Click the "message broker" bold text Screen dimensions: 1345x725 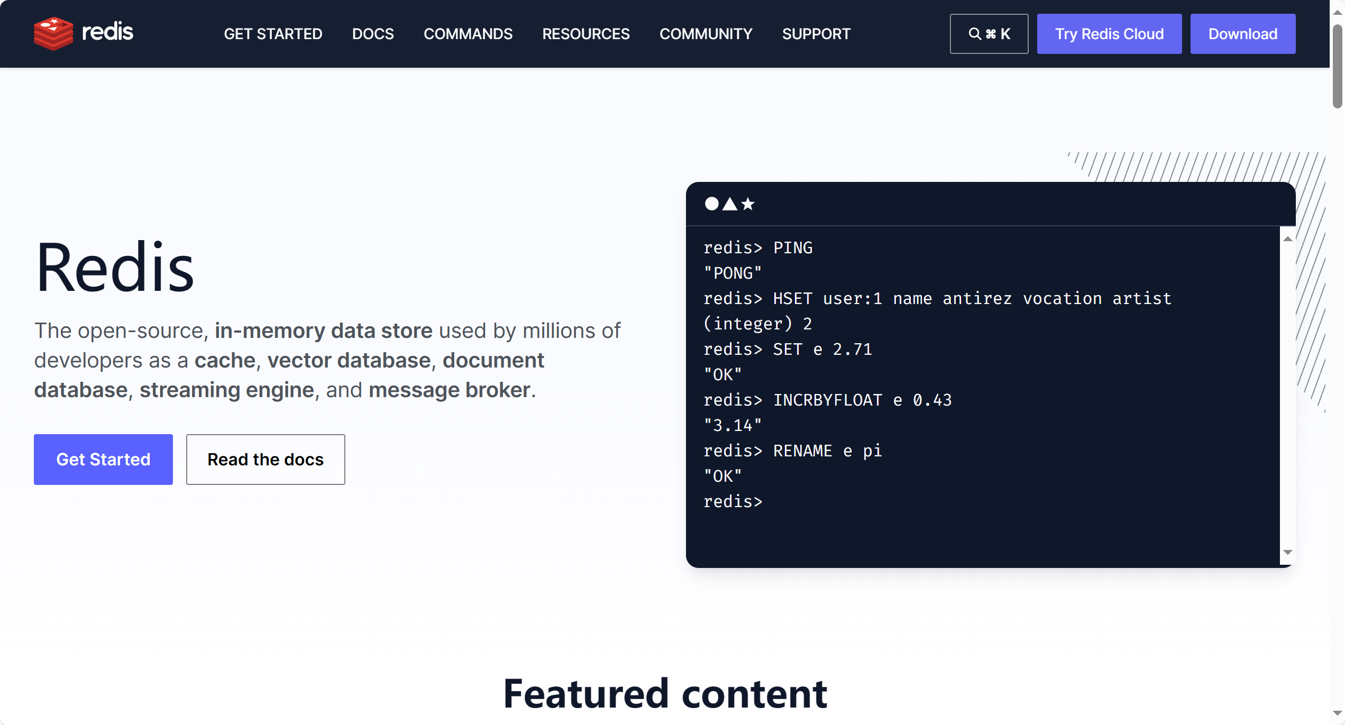450,390
